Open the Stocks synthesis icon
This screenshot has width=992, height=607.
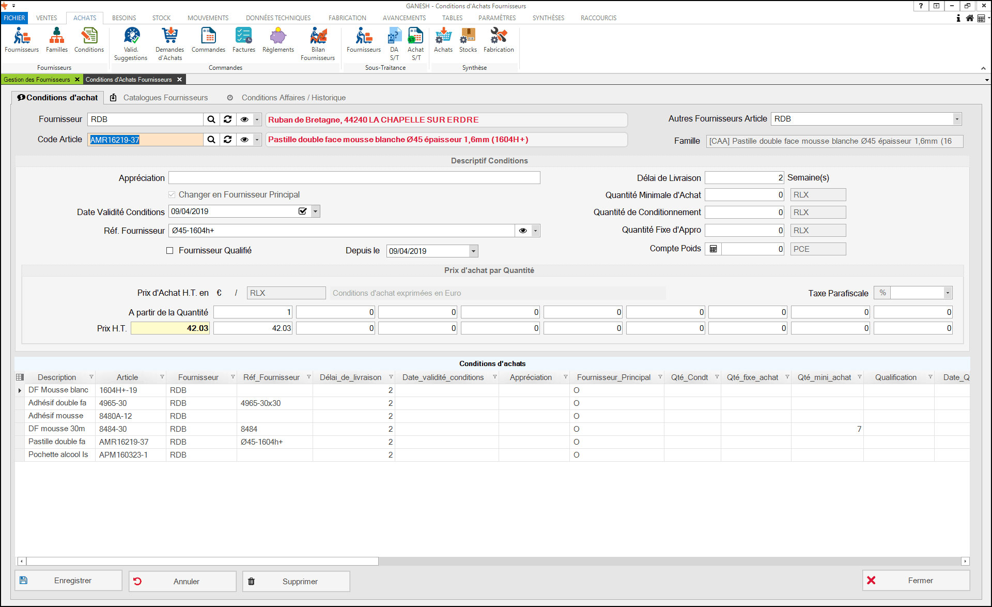point(468,40)
